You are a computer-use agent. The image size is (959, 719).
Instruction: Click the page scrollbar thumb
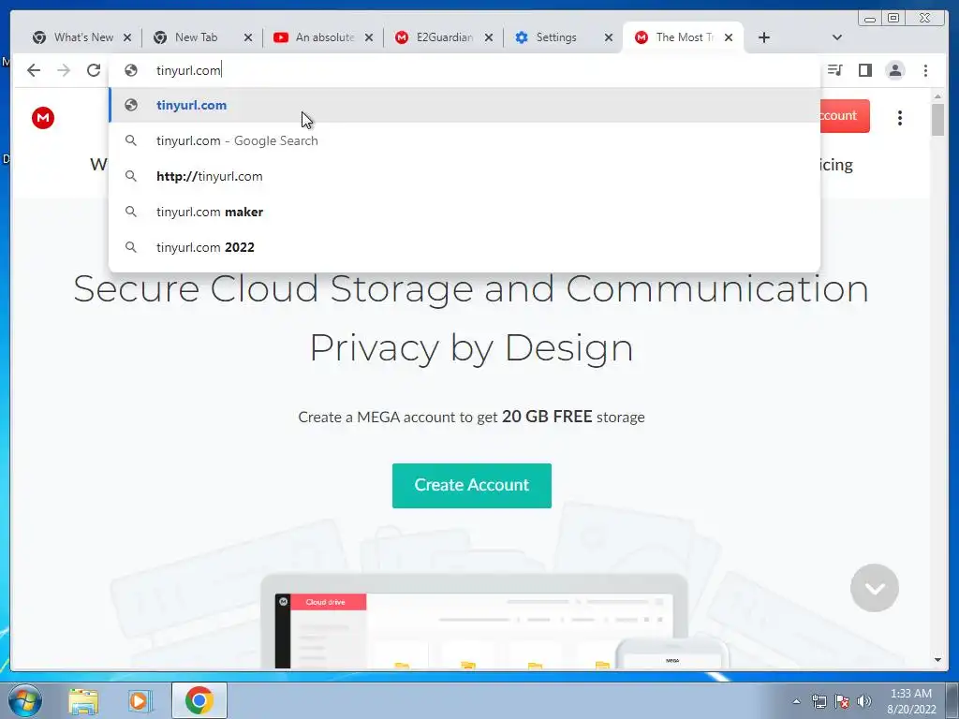(x=937, y=120)
